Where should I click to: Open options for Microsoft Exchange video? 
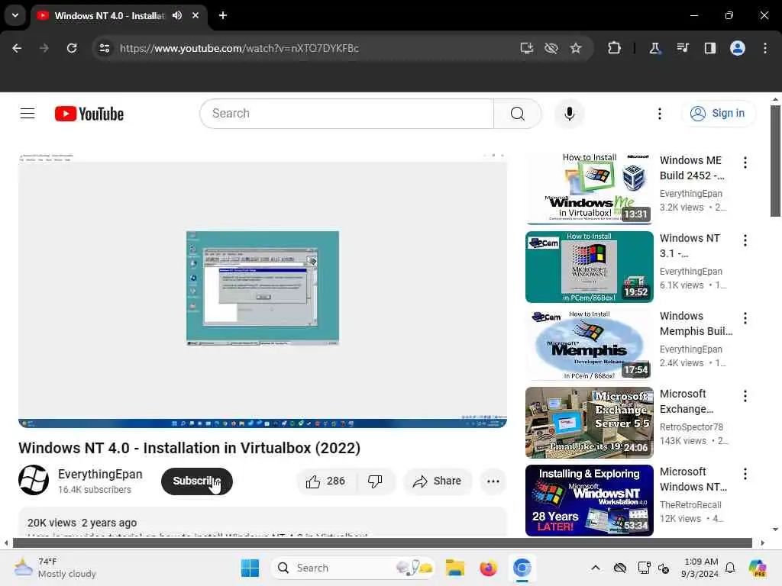pos(745,396)
